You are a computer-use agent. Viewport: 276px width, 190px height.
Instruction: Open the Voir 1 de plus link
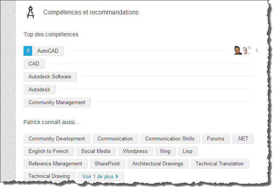pos(100,176)
